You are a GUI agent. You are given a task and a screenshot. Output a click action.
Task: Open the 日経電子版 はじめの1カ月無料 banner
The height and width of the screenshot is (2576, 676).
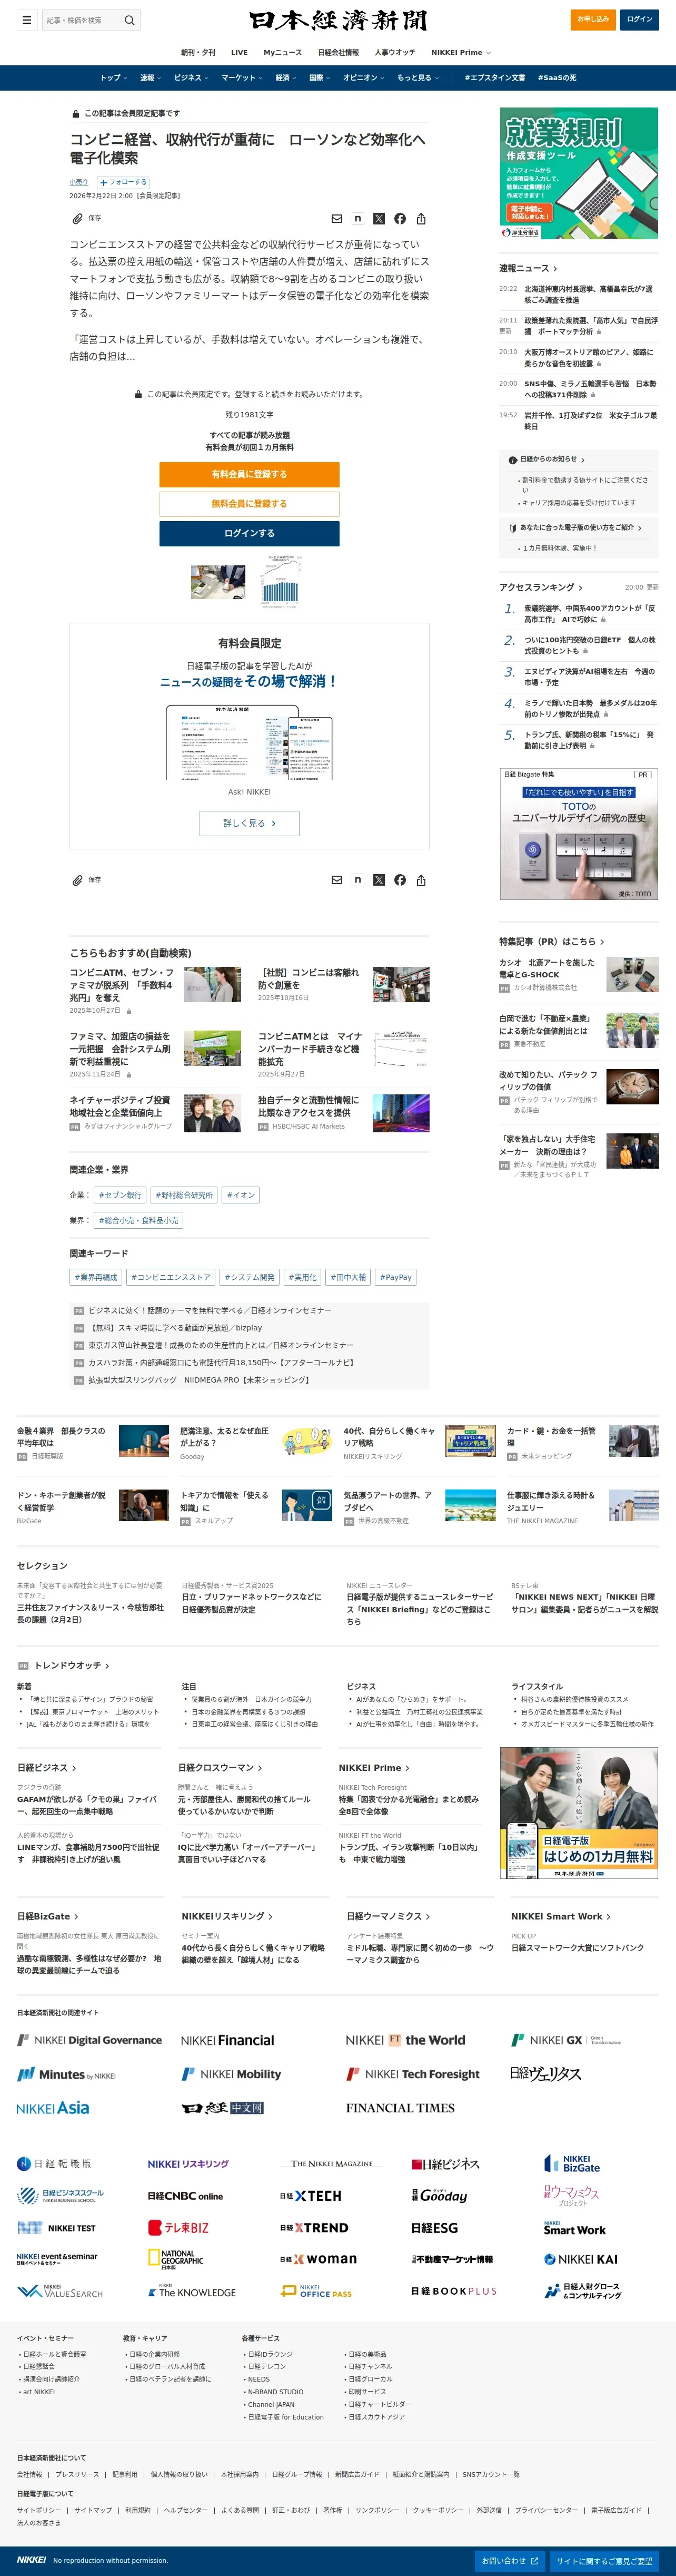point(579,1813)
